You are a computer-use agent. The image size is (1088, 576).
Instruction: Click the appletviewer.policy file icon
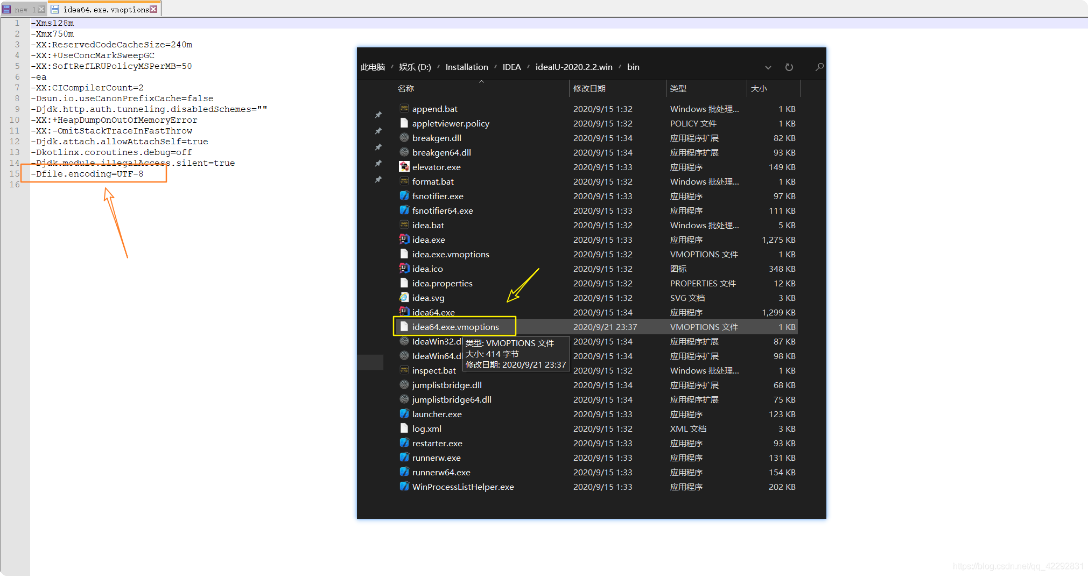404,123
